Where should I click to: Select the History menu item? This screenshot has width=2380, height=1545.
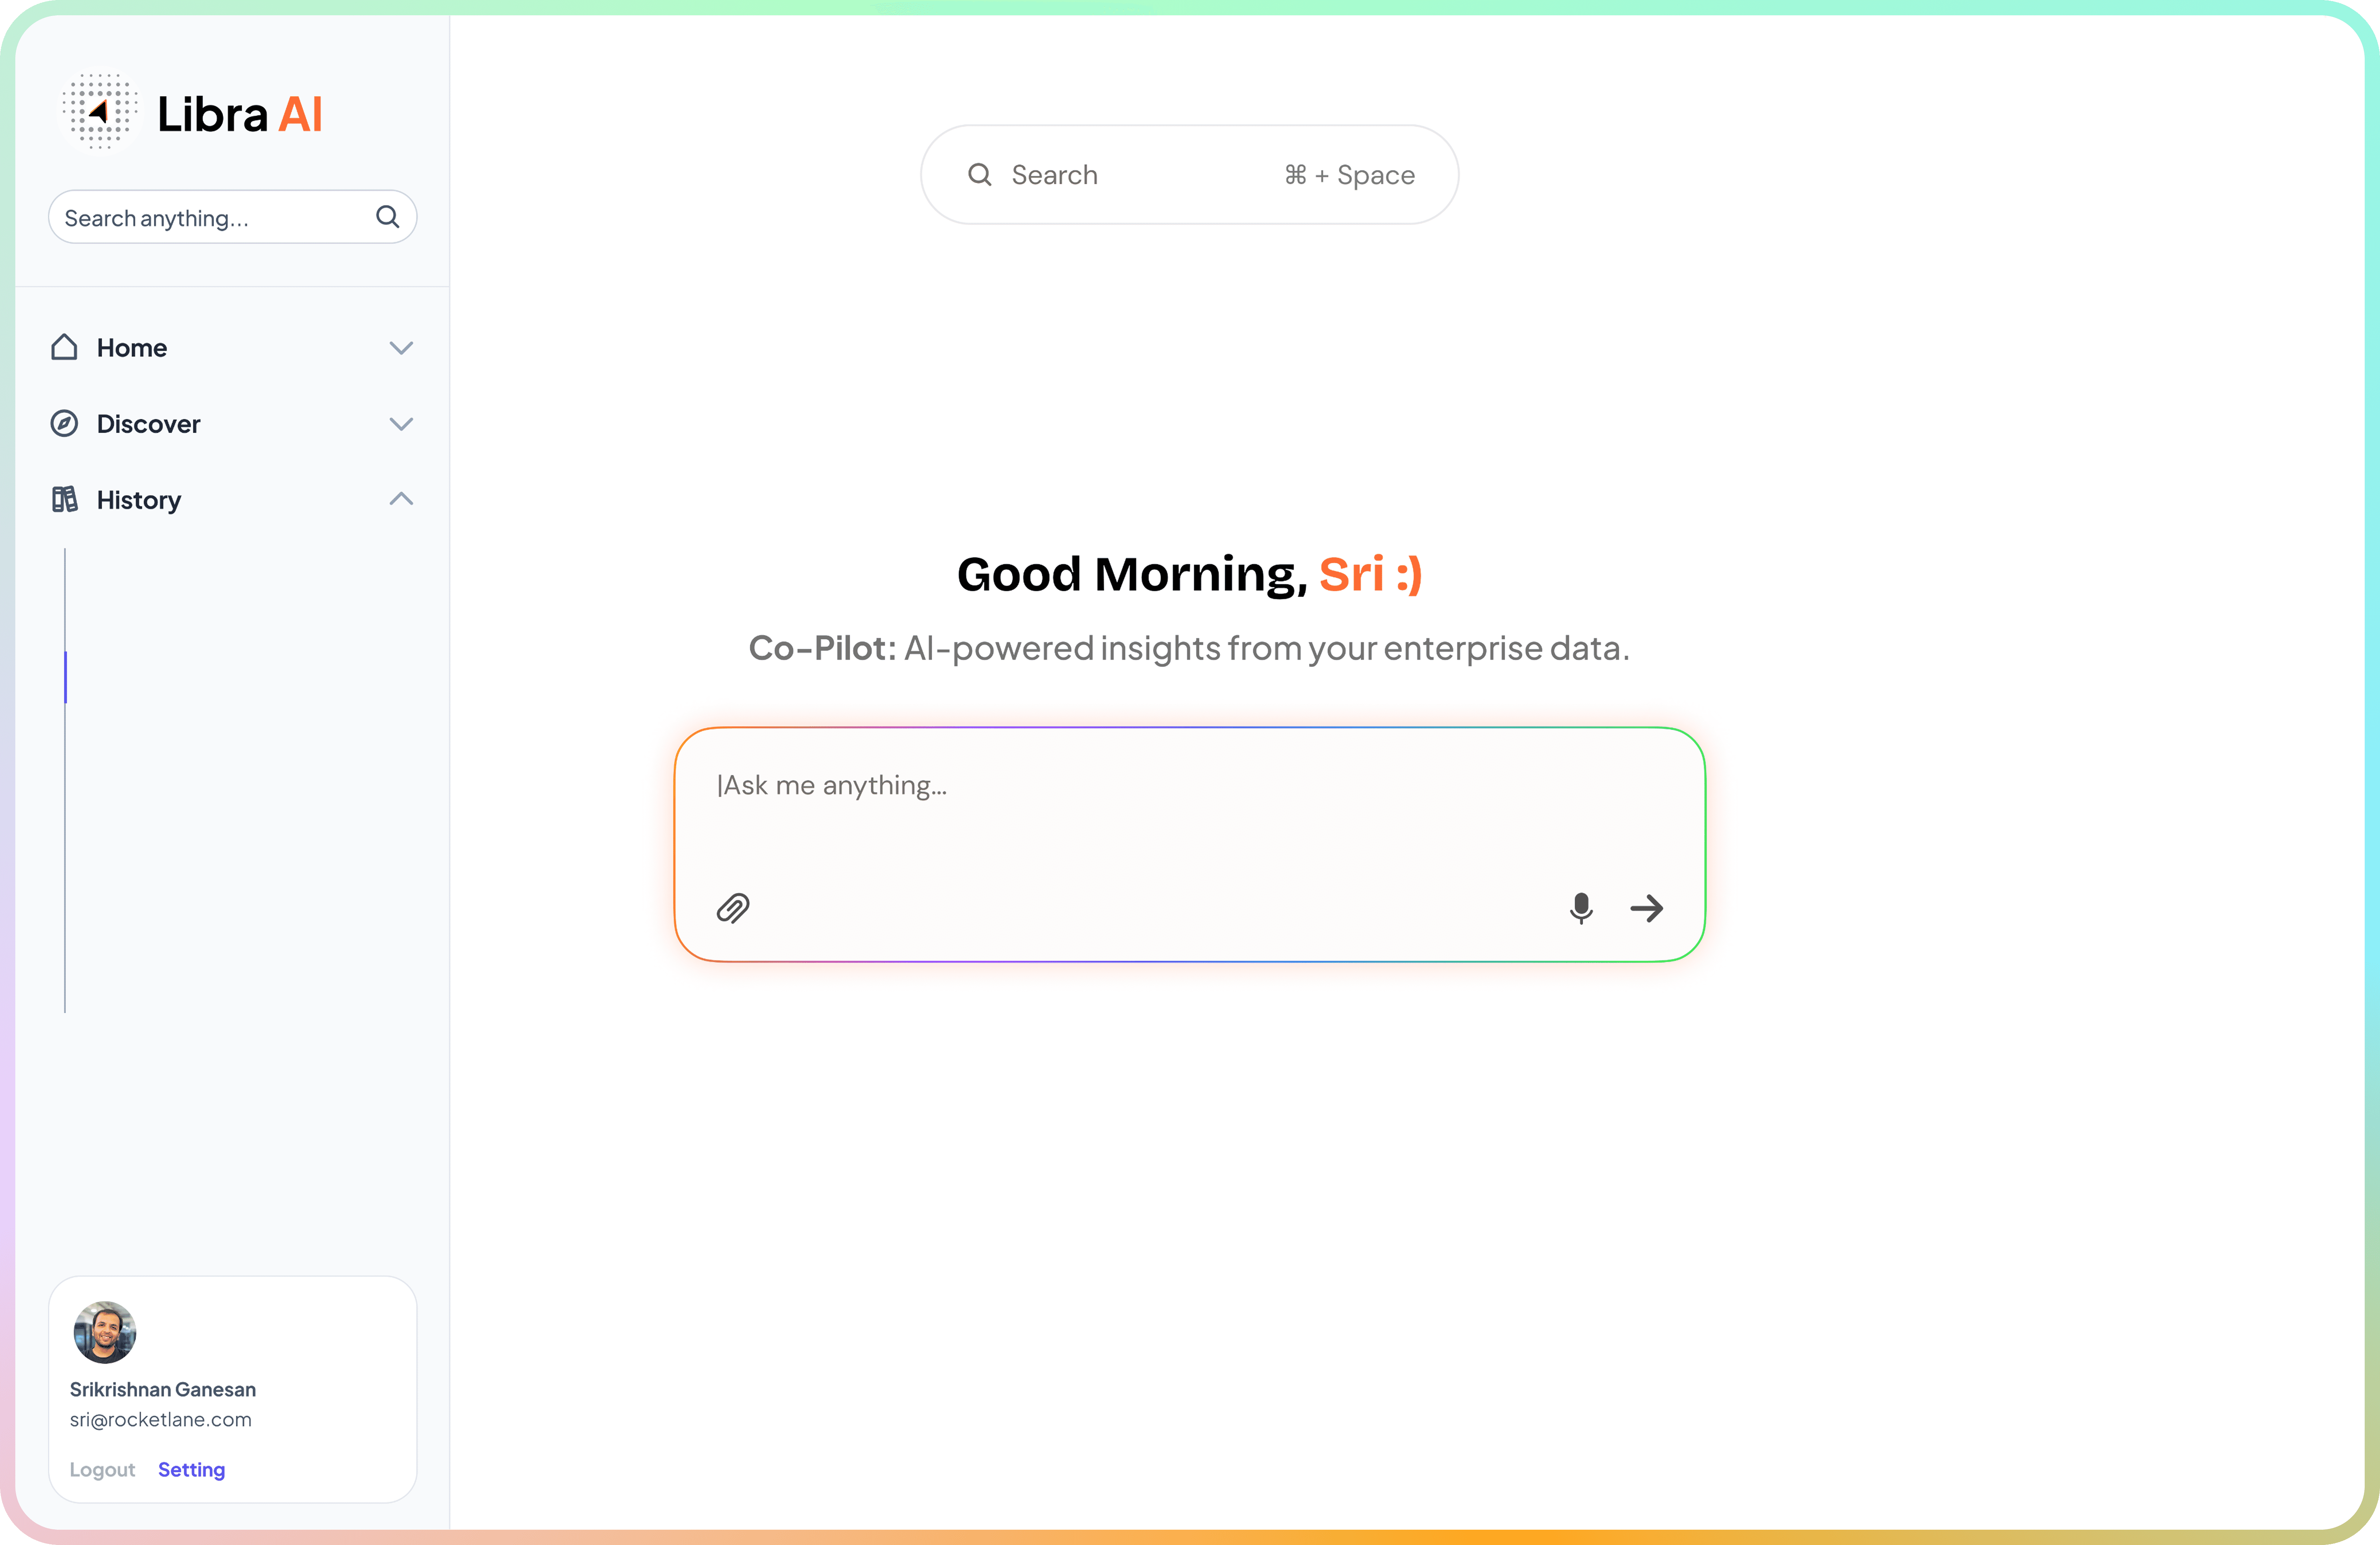point(232,500)
